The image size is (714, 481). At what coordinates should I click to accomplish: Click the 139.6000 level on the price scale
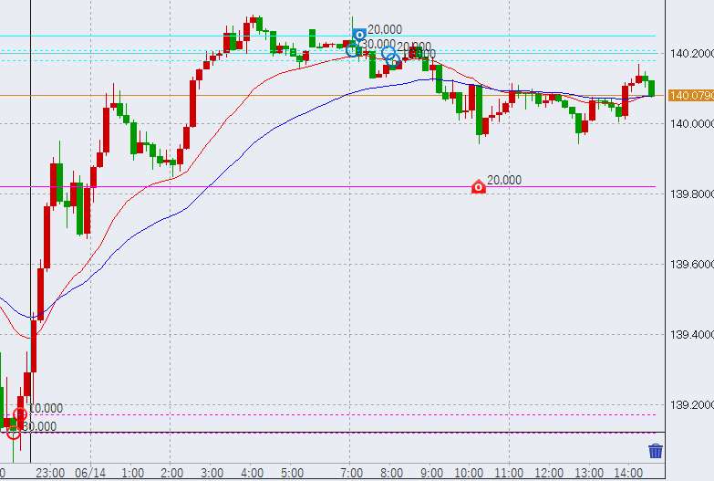point(690,265)
